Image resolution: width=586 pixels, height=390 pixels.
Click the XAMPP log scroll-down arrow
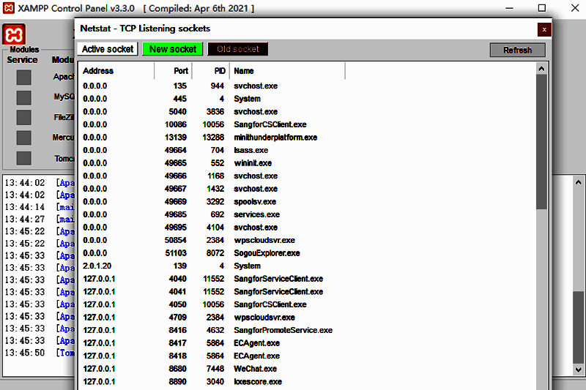[578, 370]
